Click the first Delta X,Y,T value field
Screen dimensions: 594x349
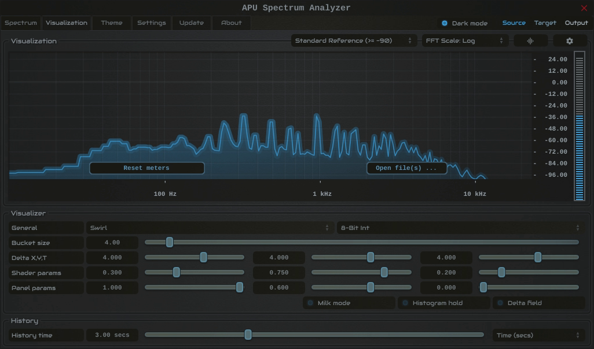[112, 258]
